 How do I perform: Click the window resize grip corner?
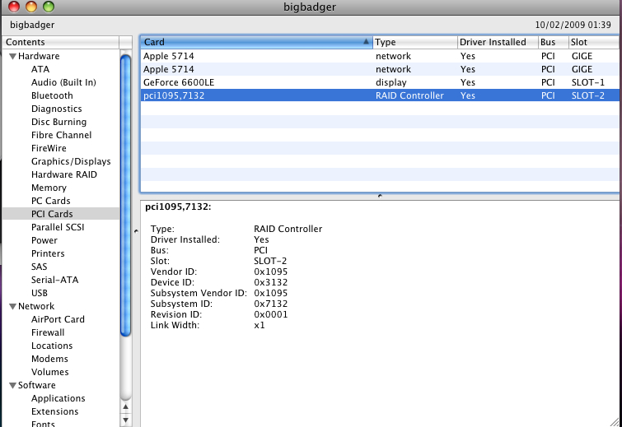point(615,421)
